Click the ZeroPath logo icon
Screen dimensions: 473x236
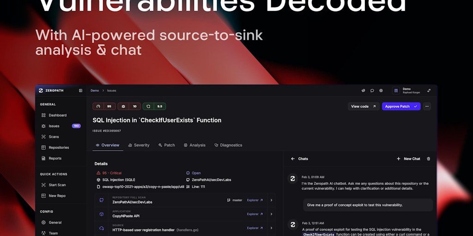pyautogui.click(x=41, y=91)
